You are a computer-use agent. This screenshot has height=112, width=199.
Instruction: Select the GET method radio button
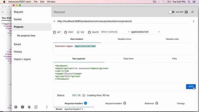point(54,32)
